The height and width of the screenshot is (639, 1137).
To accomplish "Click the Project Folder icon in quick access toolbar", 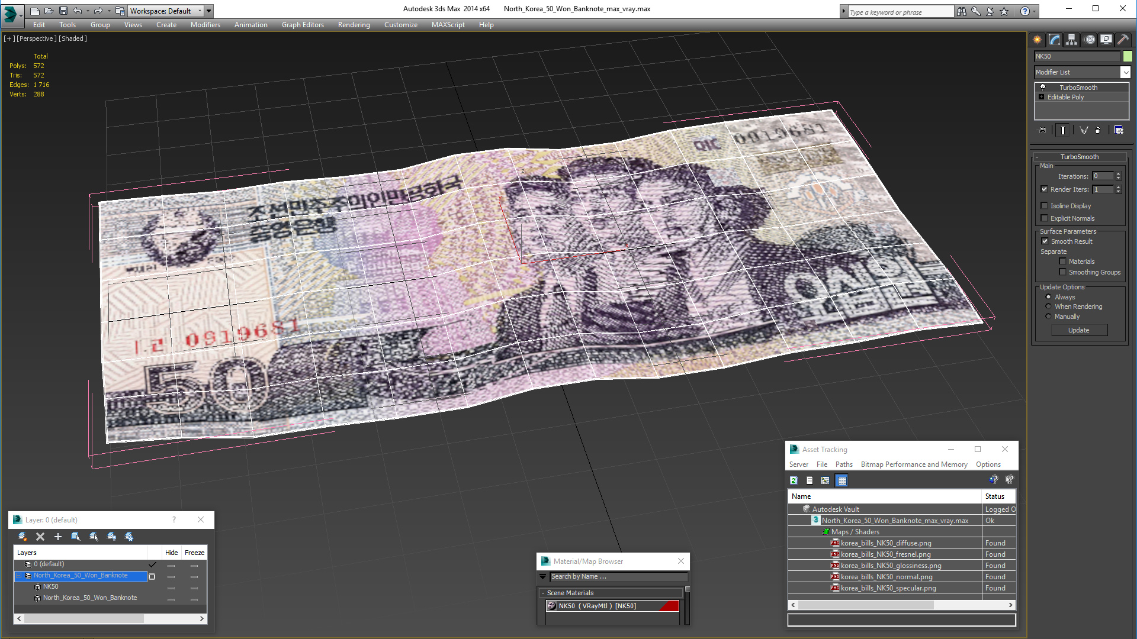I will [120, 11].
